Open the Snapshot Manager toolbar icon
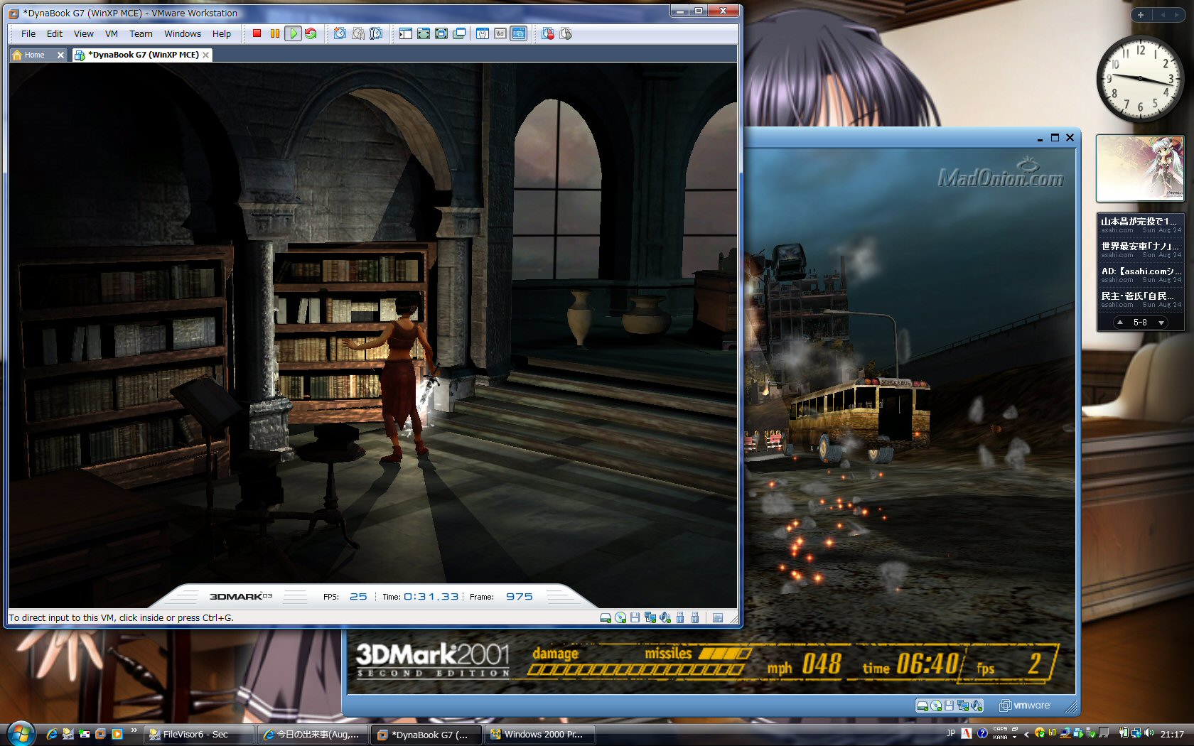 (376, 33)
